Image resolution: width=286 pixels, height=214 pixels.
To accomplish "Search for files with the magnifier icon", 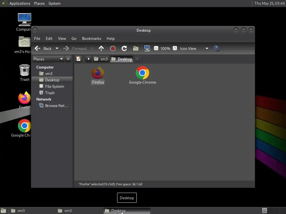I will coord(216,48).
